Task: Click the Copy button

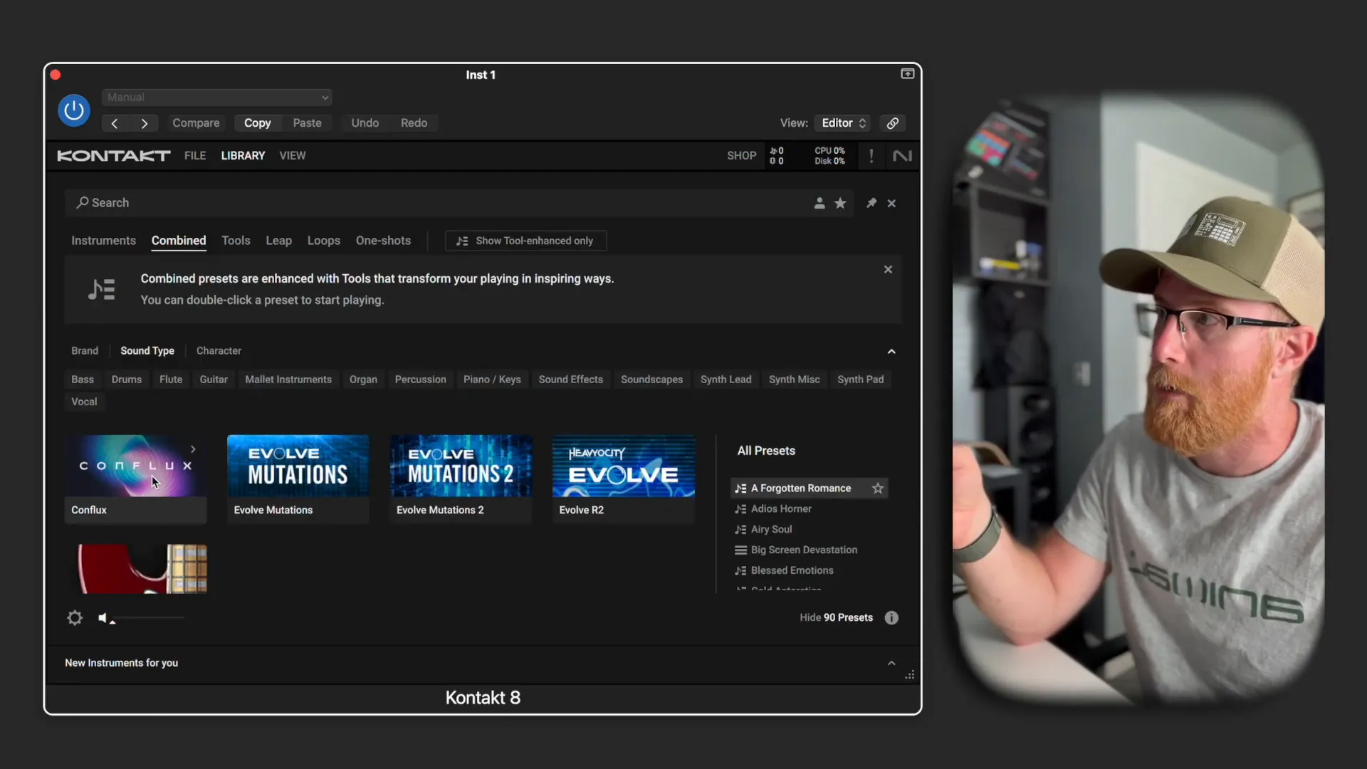Action: click(x=257, y=123)
